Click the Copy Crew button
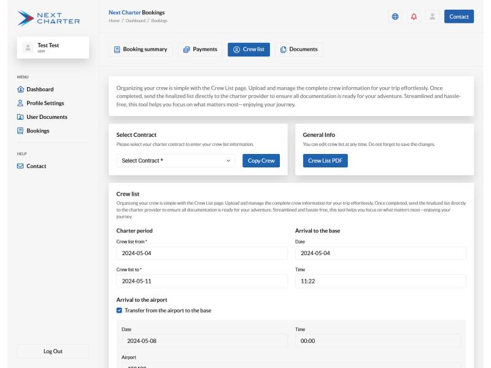491x368 pixels. click(x=261, y=161)
